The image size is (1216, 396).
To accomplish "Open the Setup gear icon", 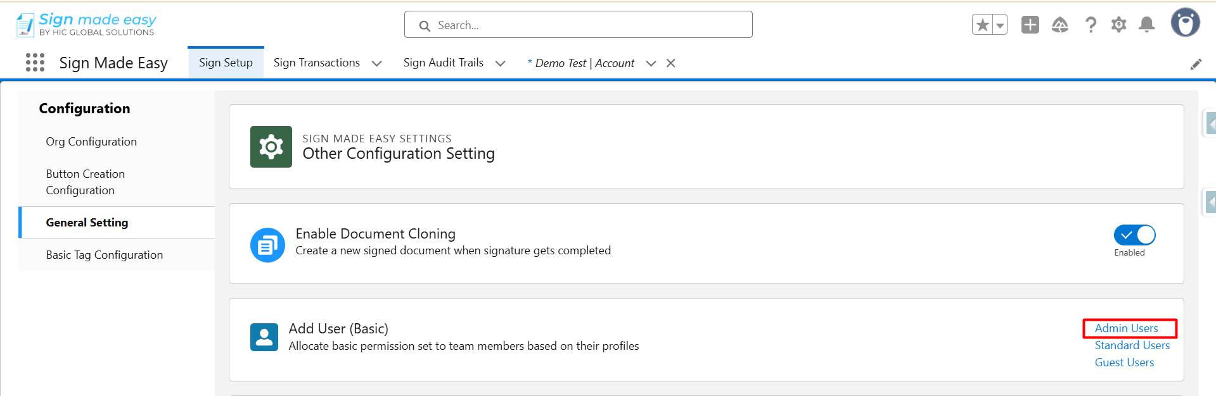I will (1118, 25).
